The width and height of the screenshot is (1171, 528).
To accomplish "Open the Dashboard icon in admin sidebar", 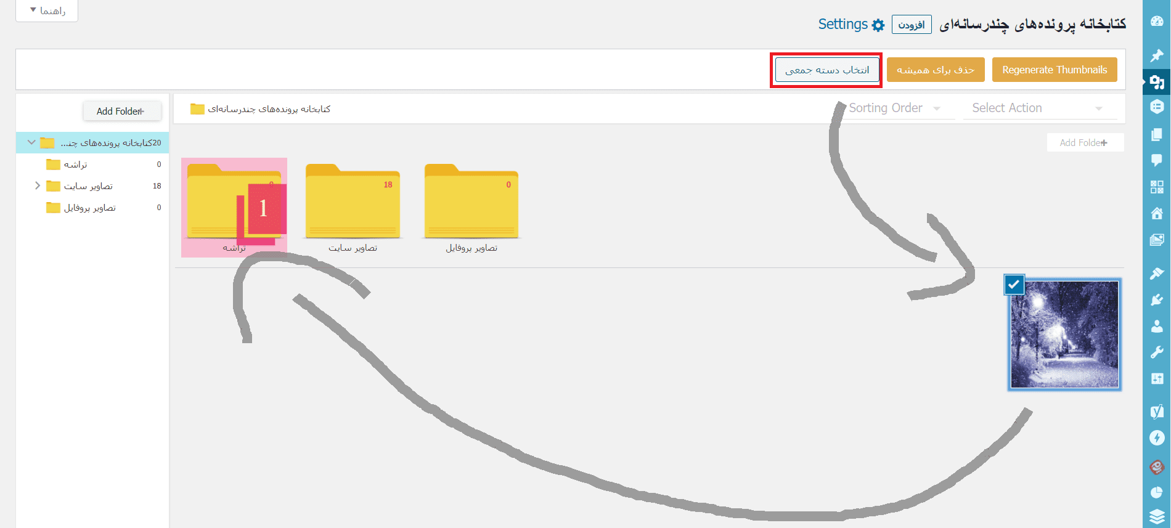I will pyautogui.click(x=1157, y=21).
